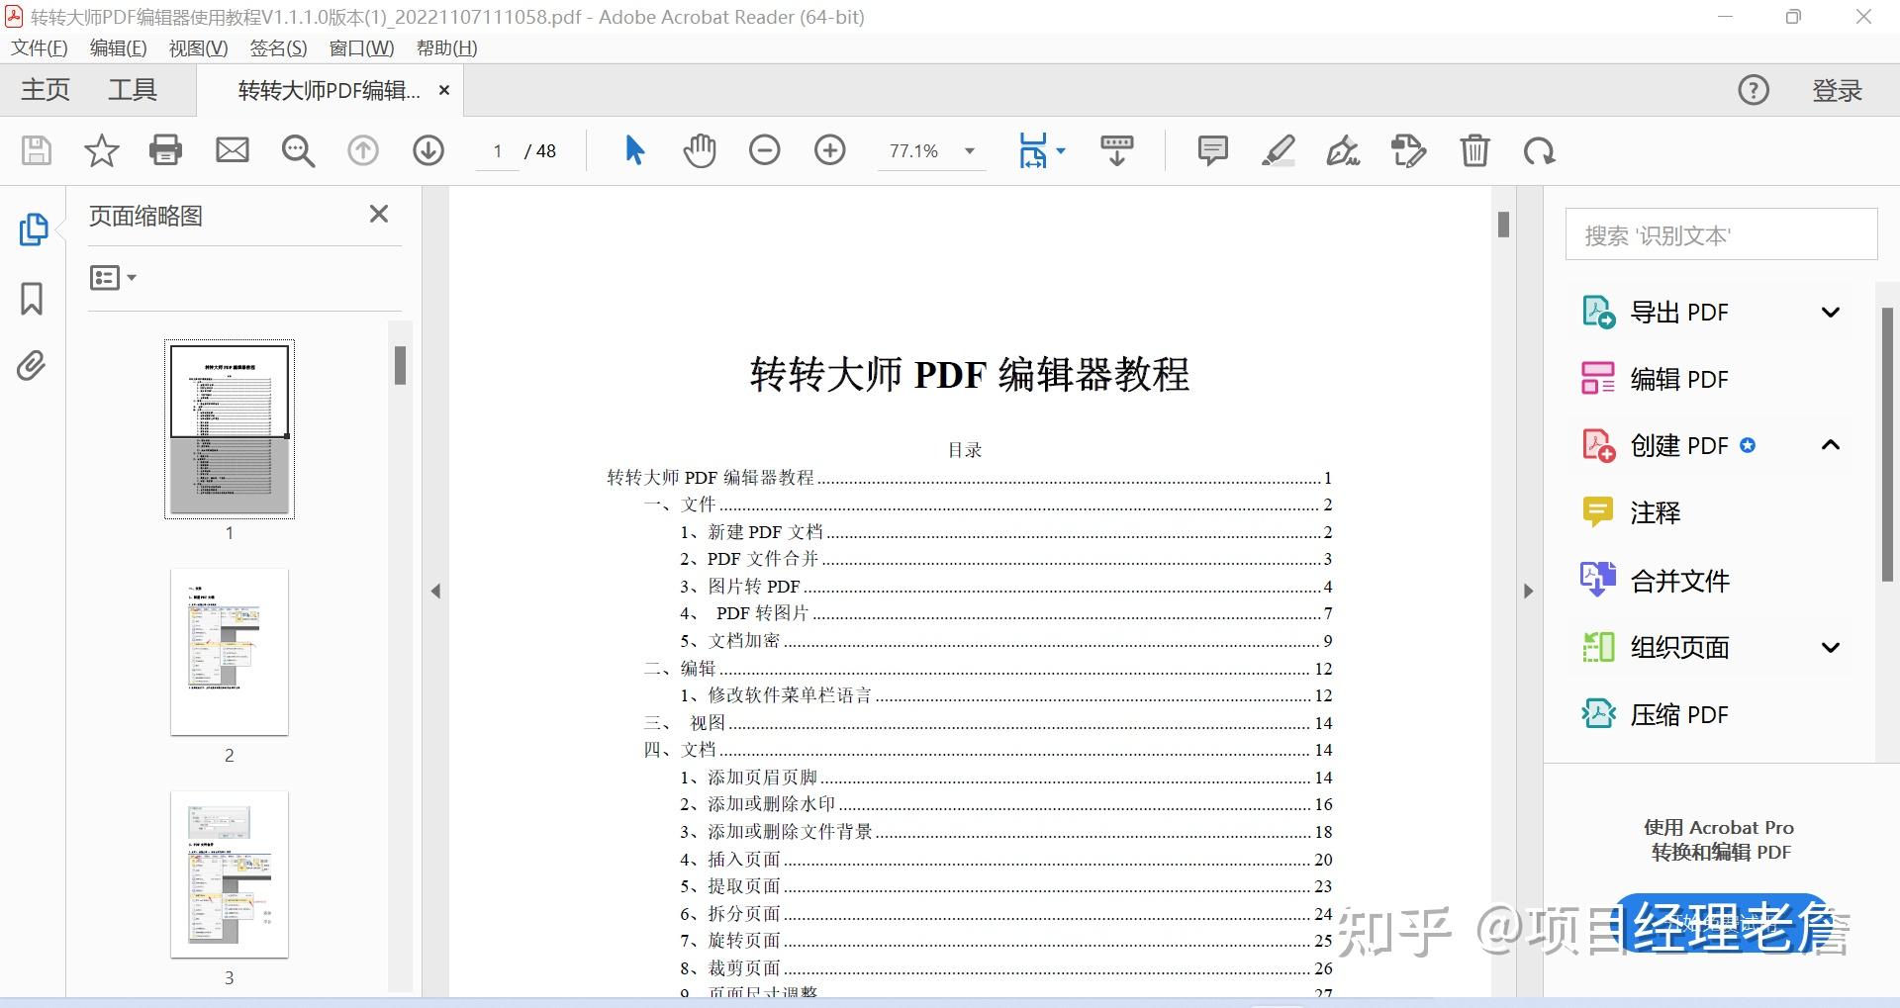The height and width of the screenshot is (1008, 1900).
Task: Open the zoom percentage dropdown
Action: coord(970,150)
